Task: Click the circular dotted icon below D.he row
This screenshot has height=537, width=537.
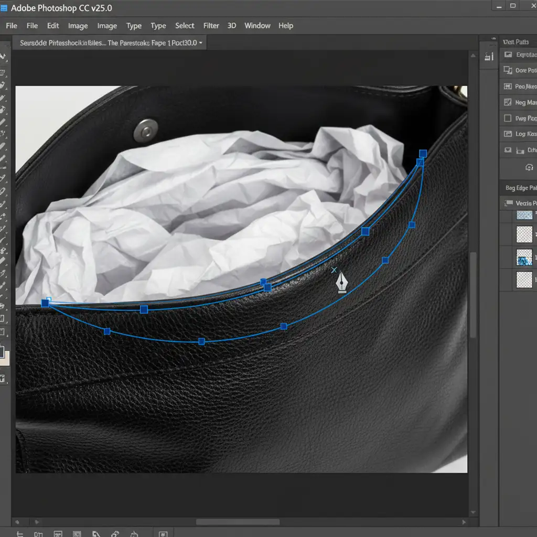Action: [529, 167]
